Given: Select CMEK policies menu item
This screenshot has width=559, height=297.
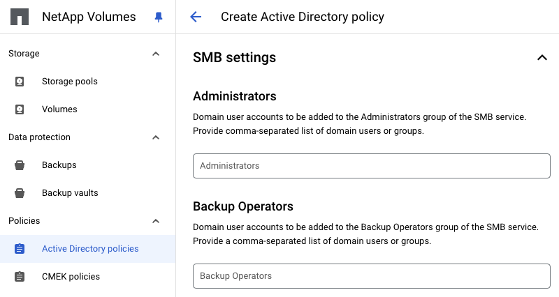Looking at the screenshot, I should pos(71,277).
